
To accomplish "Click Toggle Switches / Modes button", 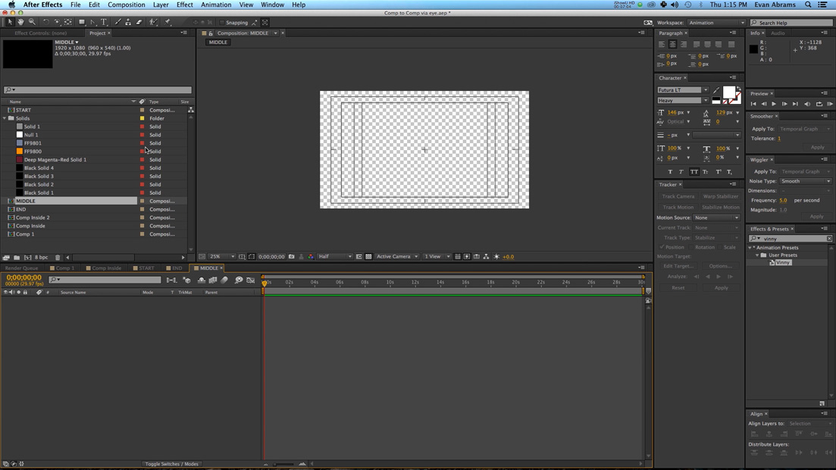I will coord(172,464).
